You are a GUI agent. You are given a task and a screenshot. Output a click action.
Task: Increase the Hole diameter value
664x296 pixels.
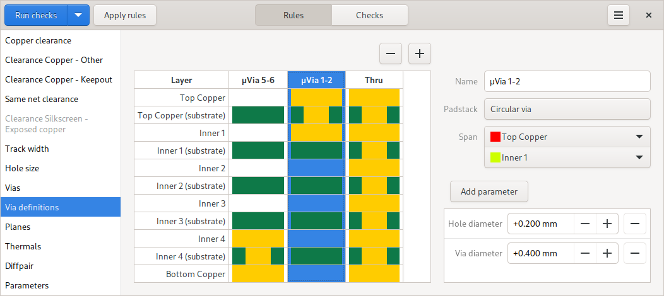607,224
